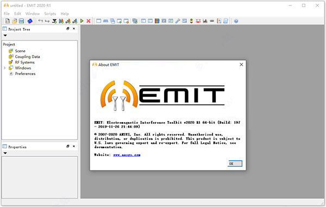Image resolution: width=326 pixels, height=207 pixels.
Task: Click the cascade stacked windows icon
Action: tap(112, 21)
